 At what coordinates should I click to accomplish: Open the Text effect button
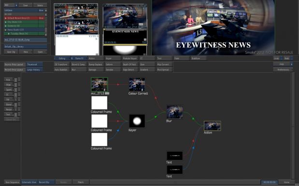165,58
